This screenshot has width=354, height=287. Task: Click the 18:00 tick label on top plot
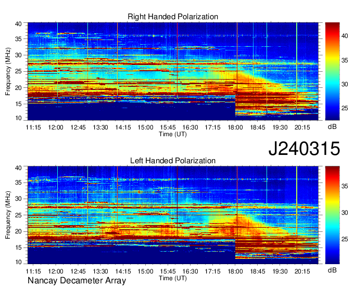pyautogui.click(x=235, y=127)
